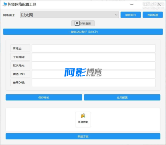The image size is (166, 145).
Task: Click the 刷新网卡 button
Action: point(130,15)
